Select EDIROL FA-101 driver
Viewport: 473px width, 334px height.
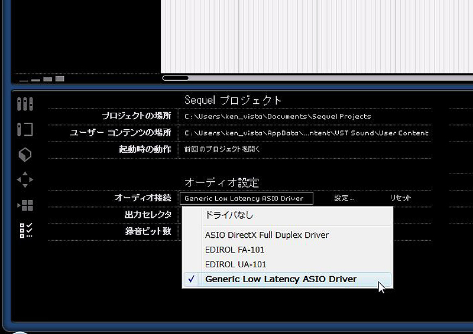tap(287, 250)
